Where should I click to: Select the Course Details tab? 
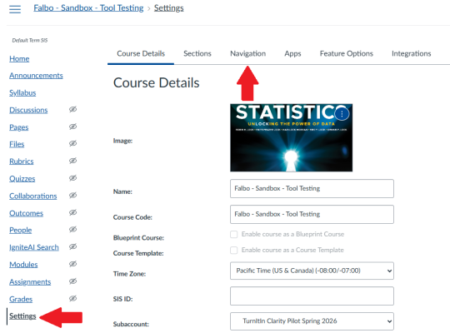tap(141, 53)
